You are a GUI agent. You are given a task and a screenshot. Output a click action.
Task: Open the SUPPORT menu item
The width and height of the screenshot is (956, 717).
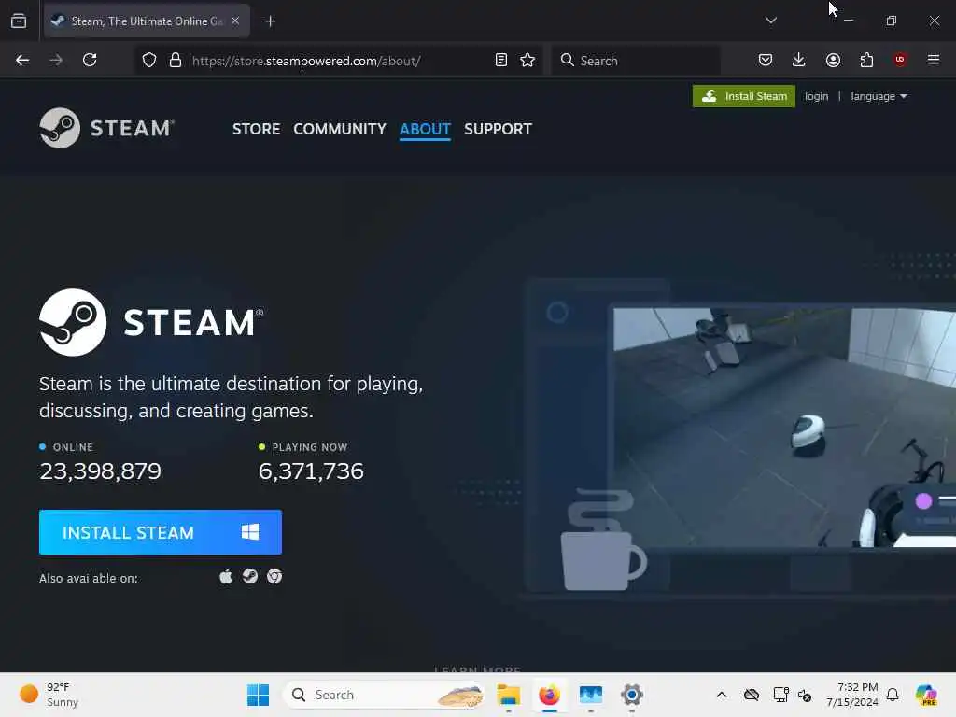tap(499, 129)
